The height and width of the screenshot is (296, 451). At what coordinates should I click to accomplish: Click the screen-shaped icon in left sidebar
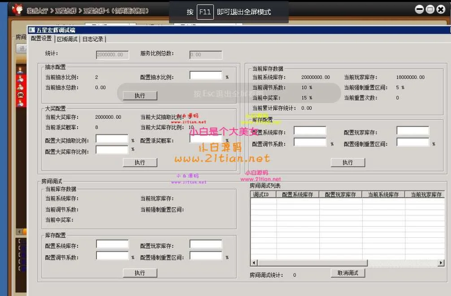tap(21, 95)
